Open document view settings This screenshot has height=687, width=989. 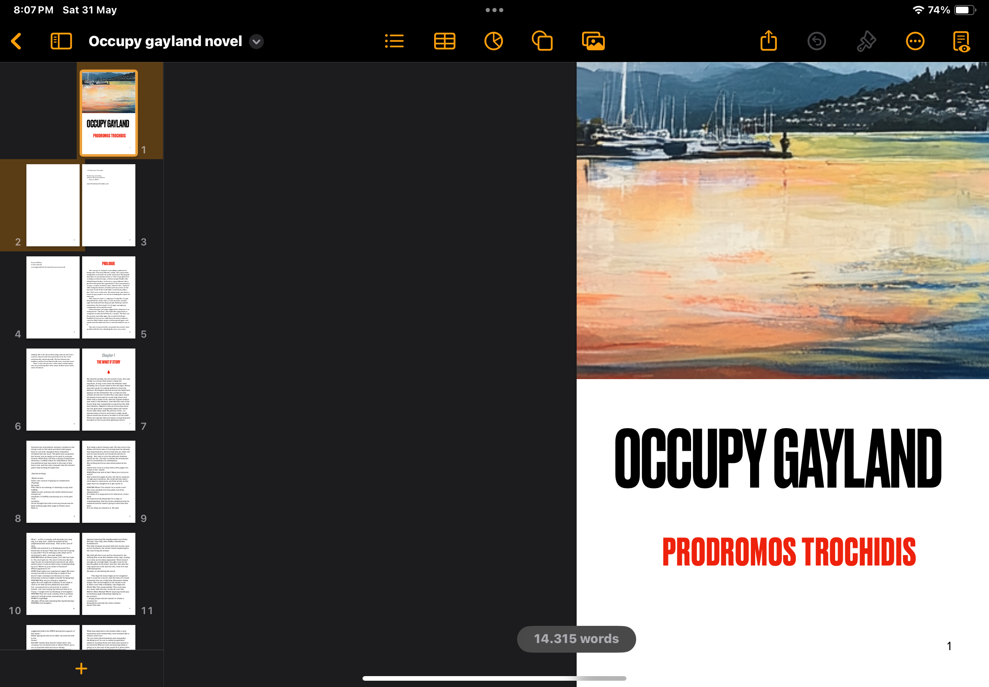pos(962,41)
